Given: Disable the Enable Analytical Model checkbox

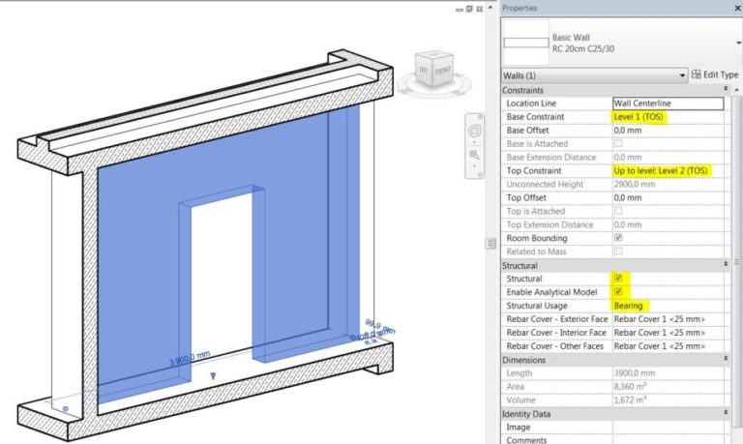Looking at the screenshot, I should [618, 292].
